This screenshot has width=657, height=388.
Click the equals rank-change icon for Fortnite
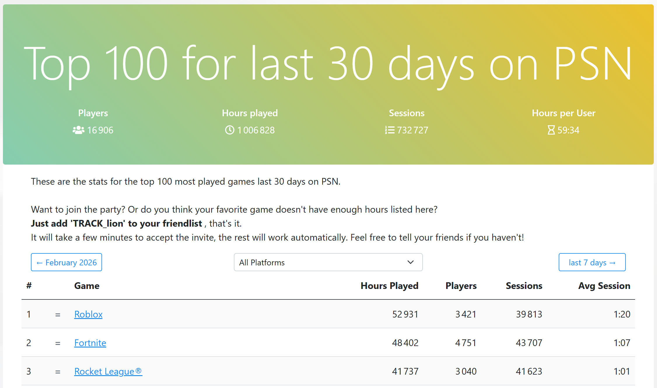click(x=58, y=343)
